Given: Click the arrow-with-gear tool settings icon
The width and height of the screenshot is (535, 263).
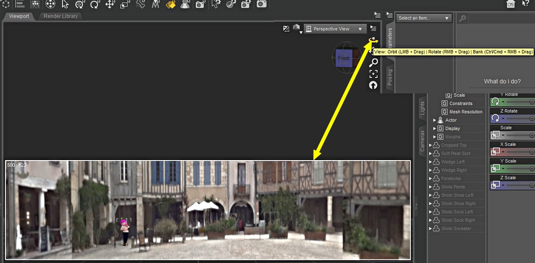Looking at the screenshot, I should (216, 4).
